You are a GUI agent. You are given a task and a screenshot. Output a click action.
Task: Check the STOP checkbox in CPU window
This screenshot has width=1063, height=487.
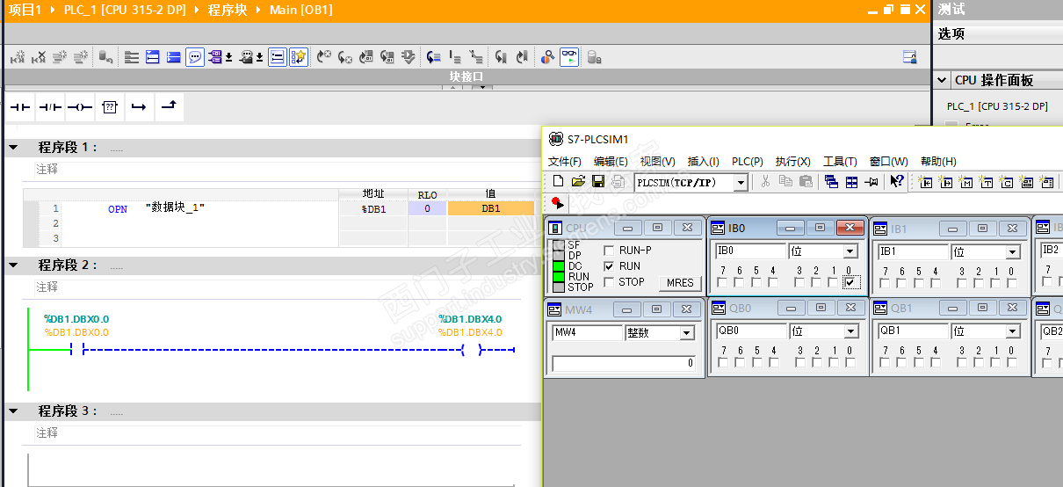[x=610, y=281]
